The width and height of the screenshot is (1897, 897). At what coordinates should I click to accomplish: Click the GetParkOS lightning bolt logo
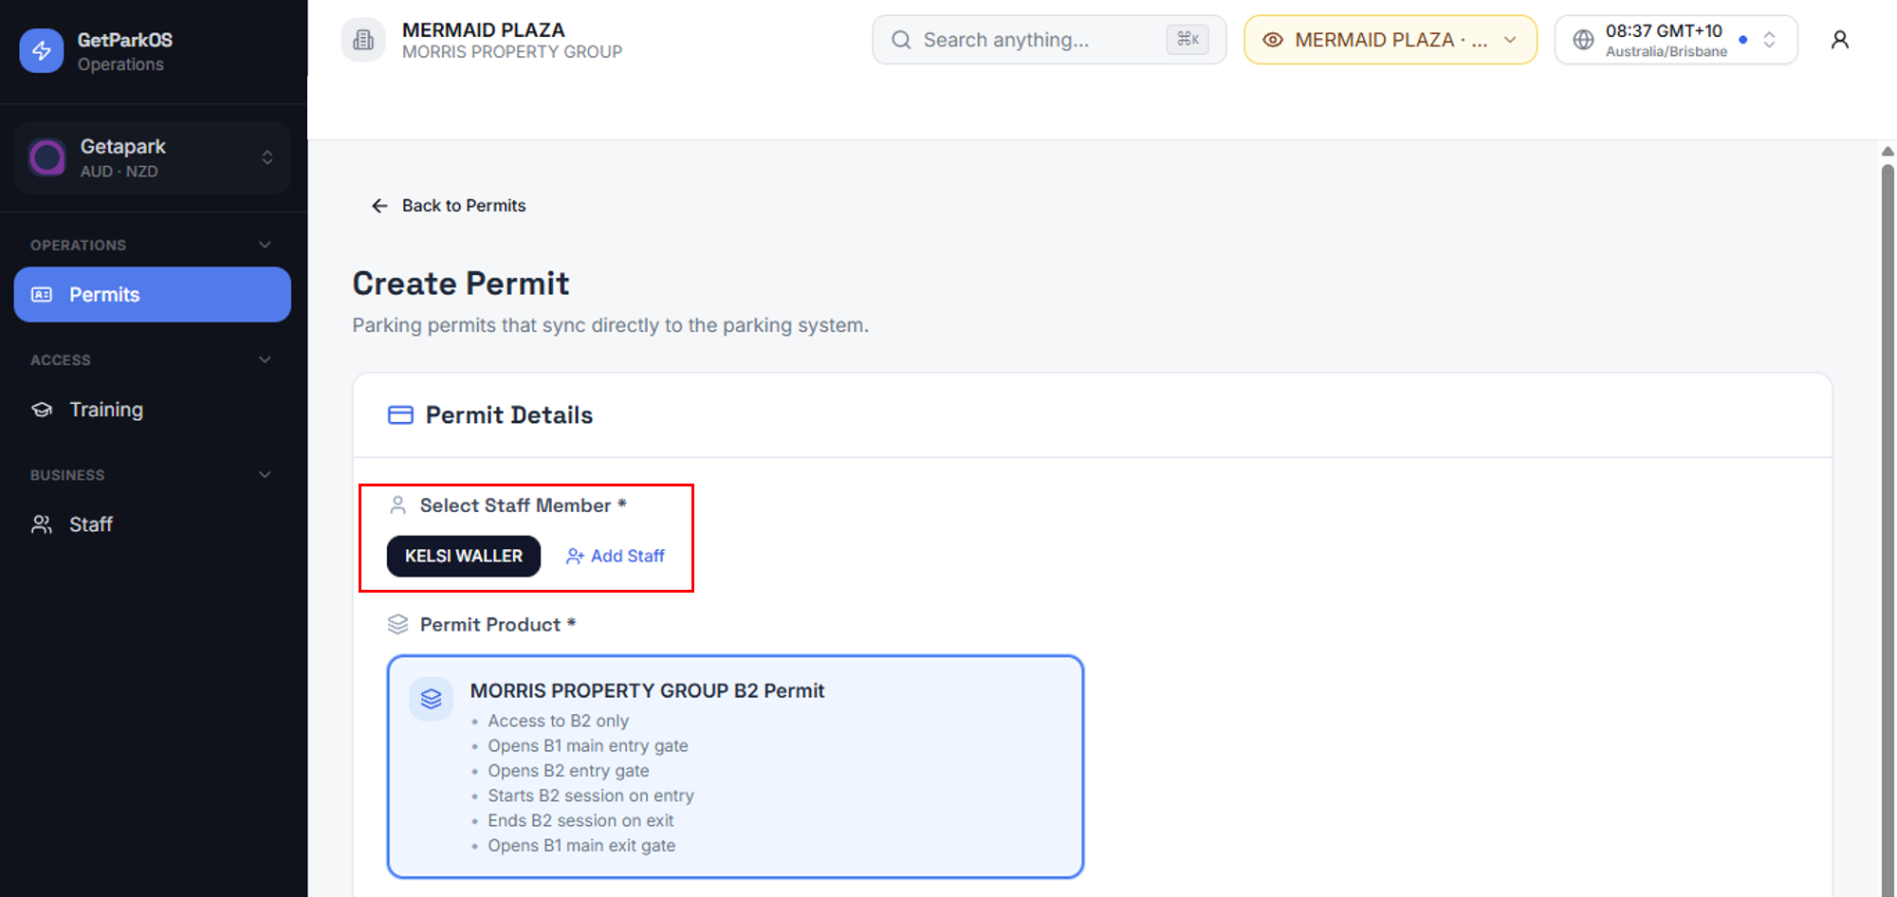(42, 51)
